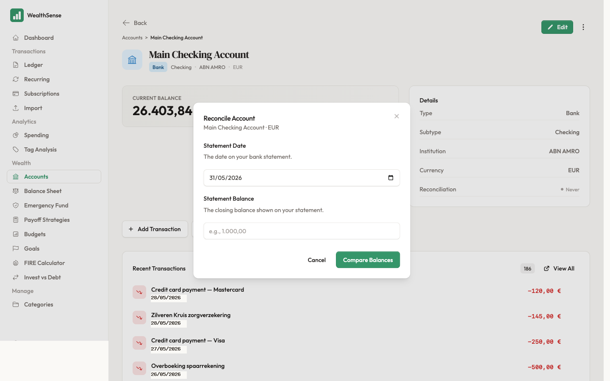Click Cancel in the reconcile dialog
610x381 pixels.
pos(316,260)
